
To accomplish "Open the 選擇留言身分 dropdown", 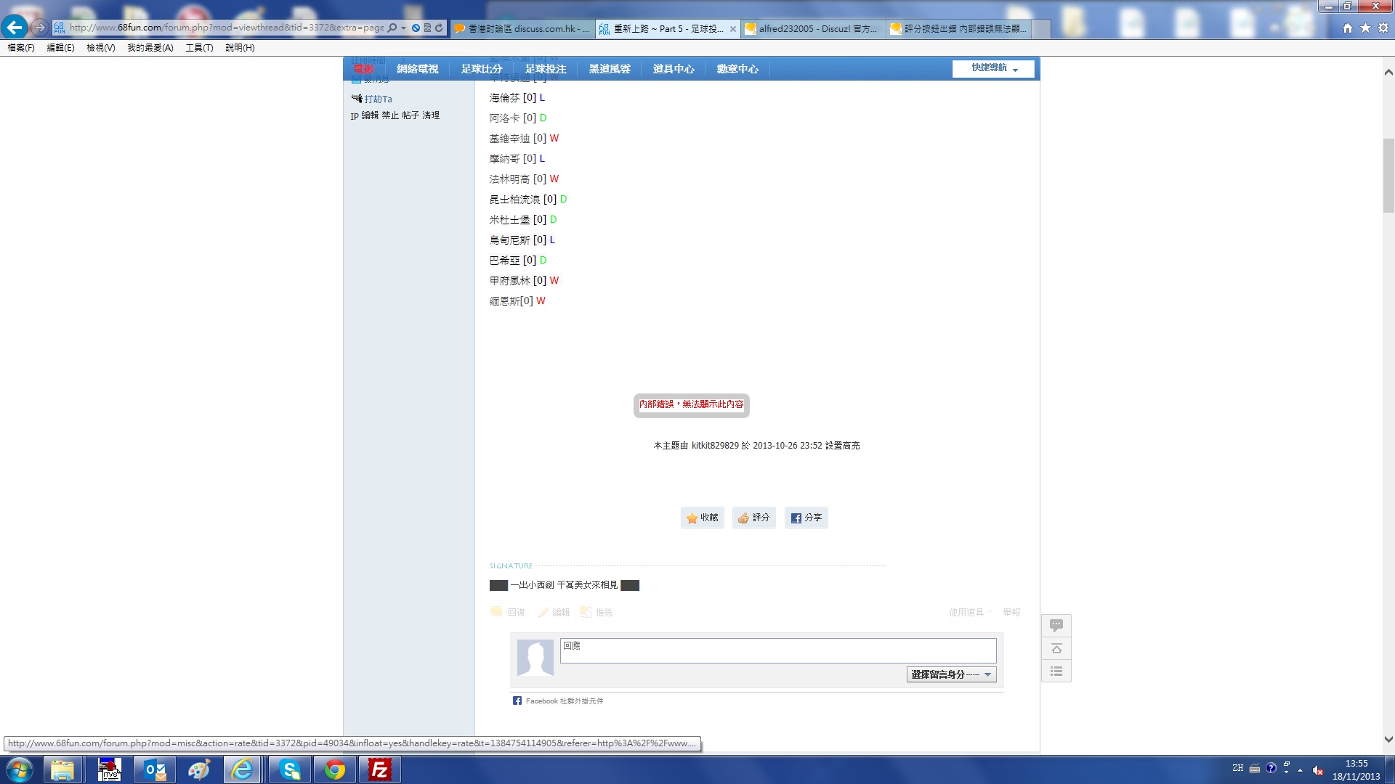I will point(951,674).
